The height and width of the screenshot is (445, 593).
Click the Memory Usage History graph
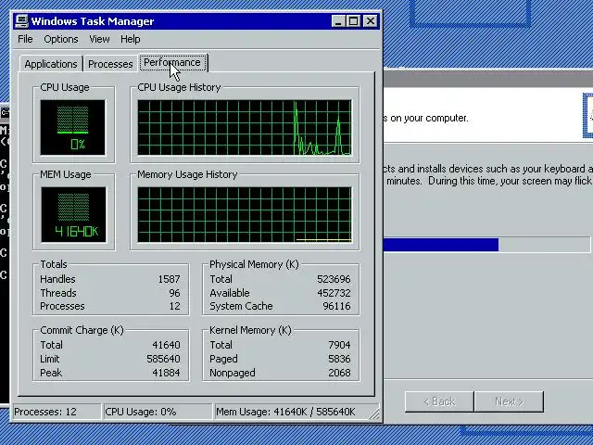click(x=245, y=214)
